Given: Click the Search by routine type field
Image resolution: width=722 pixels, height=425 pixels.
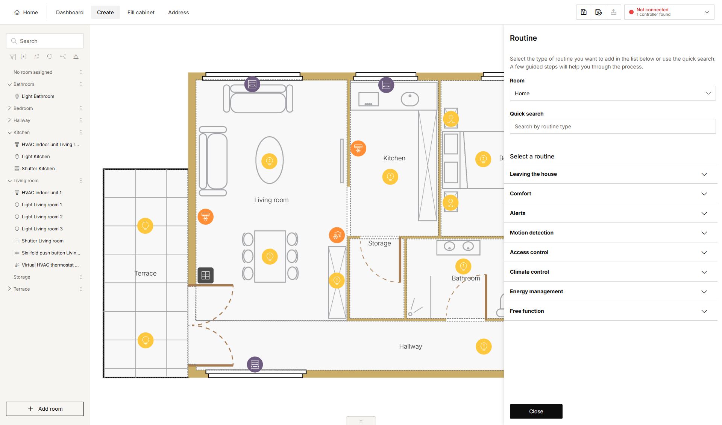Looking at the screenshot, I should point(613,126).
